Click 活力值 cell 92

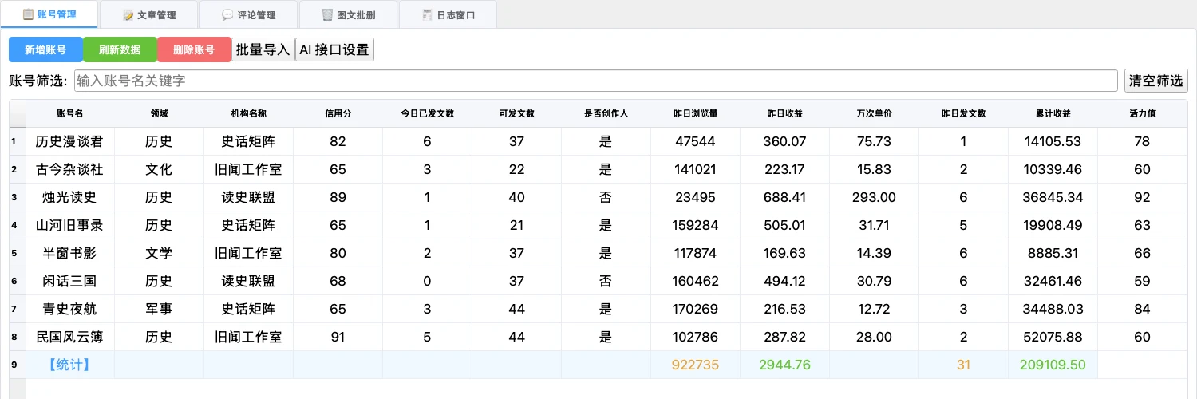(1142, 197)
